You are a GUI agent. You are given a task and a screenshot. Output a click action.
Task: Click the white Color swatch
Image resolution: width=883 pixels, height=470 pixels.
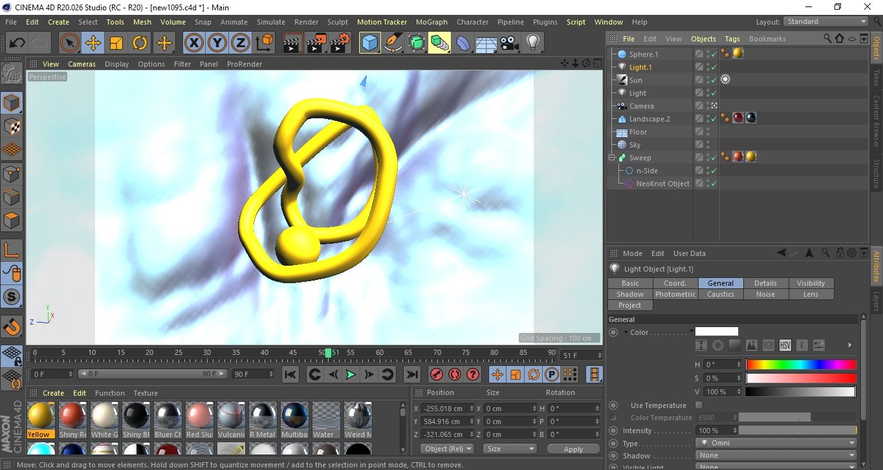pyautogui.click(x=716, y=332)
